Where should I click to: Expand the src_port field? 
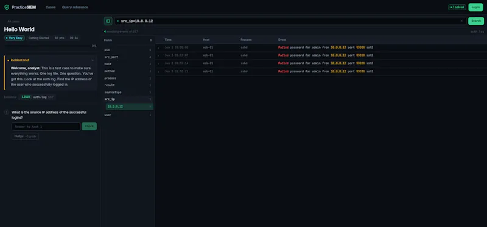pos(128,57)
